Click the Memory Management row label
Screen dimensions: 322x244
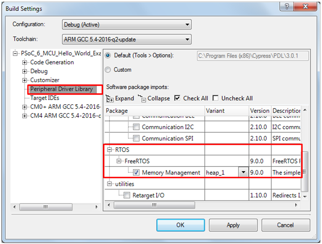click(x=171, y=172)
